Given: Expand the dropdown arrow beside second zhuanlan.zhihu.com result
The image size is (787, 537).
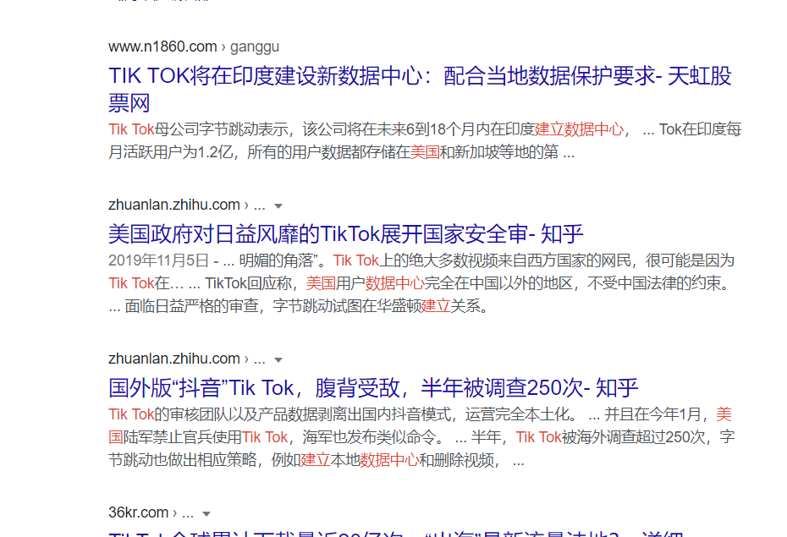Looking at the screenshot, I should pos(279,359).
